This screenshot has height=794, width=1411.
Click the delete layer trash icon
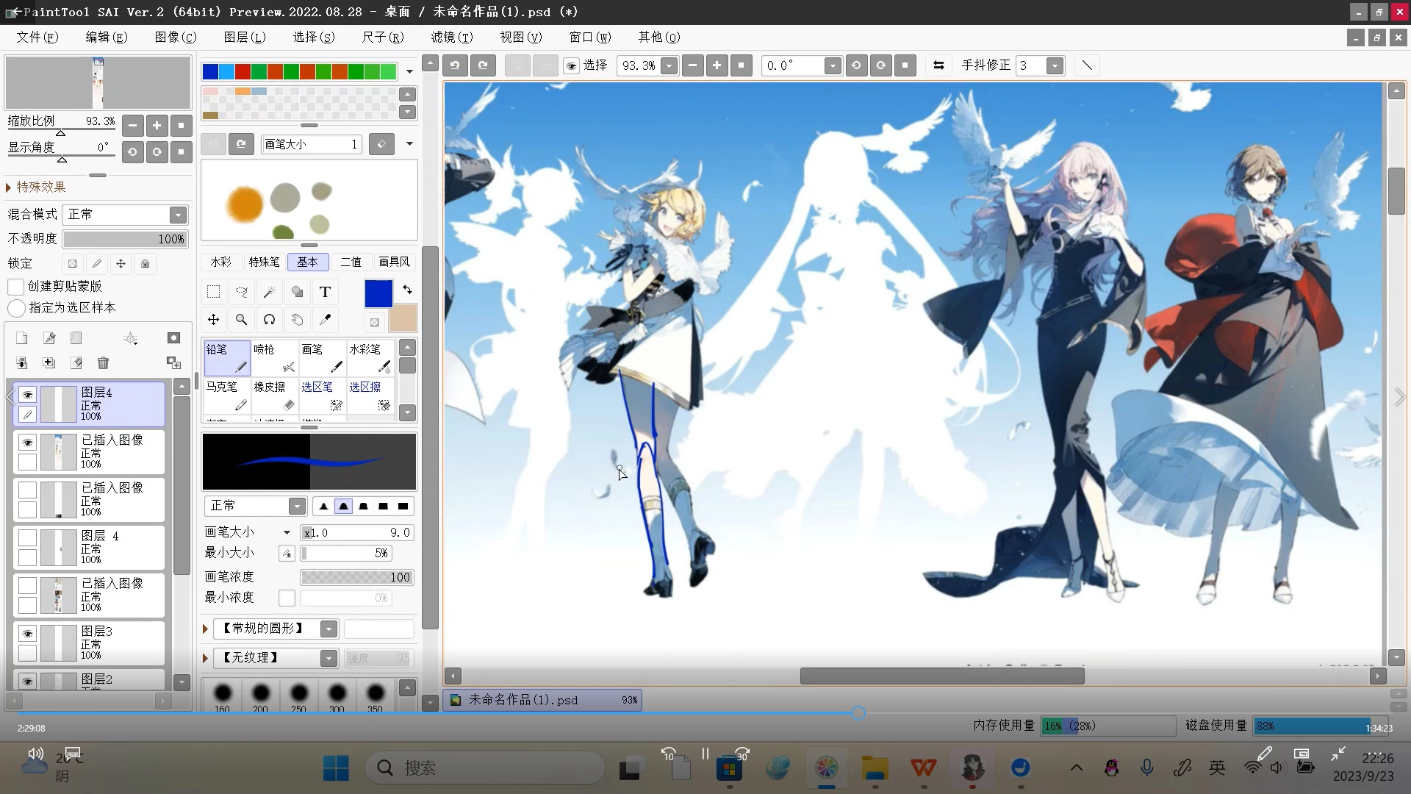(103, 362)
